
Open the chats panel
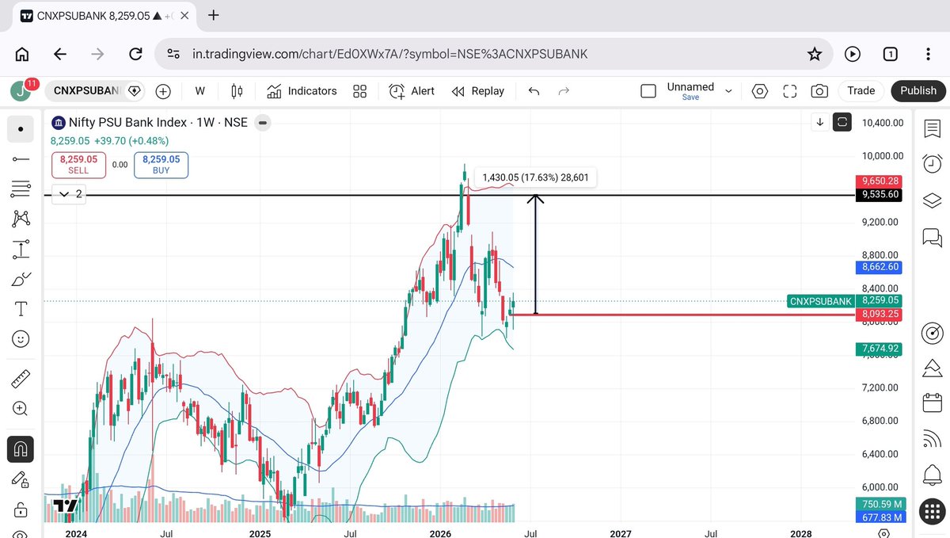(932, 237)
